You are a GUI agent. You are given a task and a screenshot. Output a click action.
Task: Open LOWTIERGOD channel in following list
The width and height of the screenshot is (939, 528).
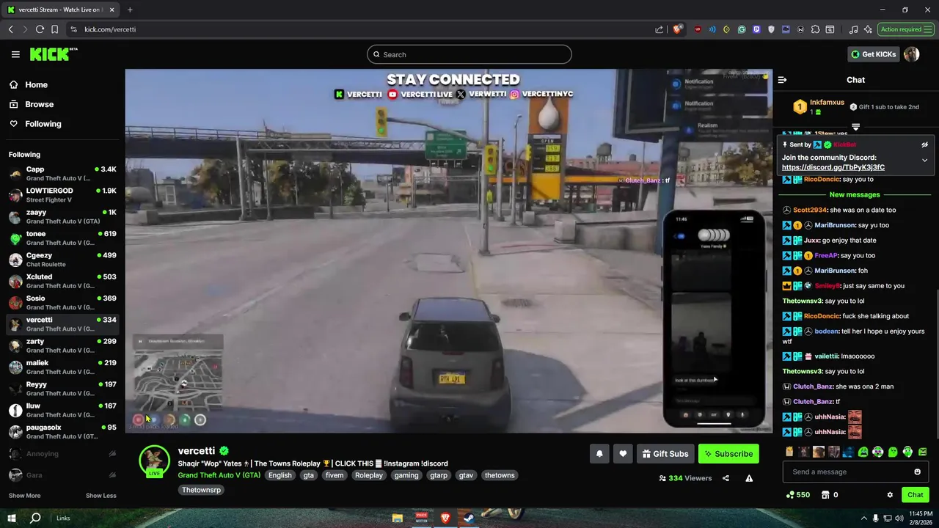[x=62, y=195]
